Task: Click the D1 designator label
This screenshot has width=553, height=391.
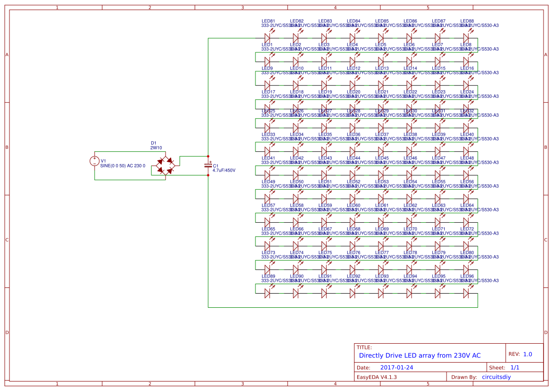Action: coord(153,143)
